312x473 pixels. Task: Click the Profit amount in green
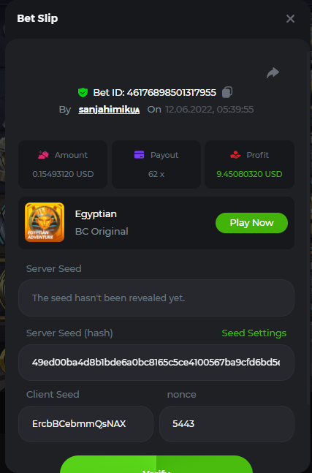pyautogui.click(x=249, y=174)
